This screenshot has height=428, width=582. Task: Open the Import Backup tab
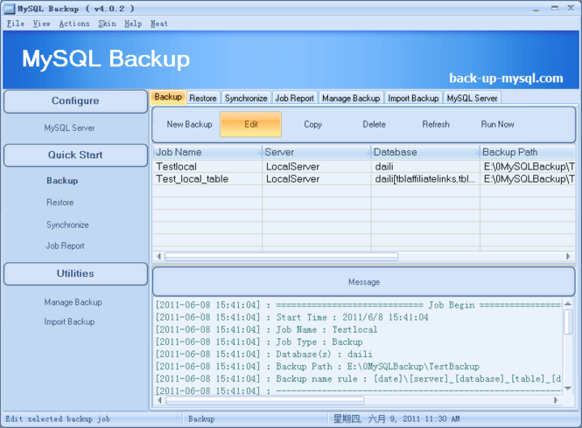click(x=413, y=98)
